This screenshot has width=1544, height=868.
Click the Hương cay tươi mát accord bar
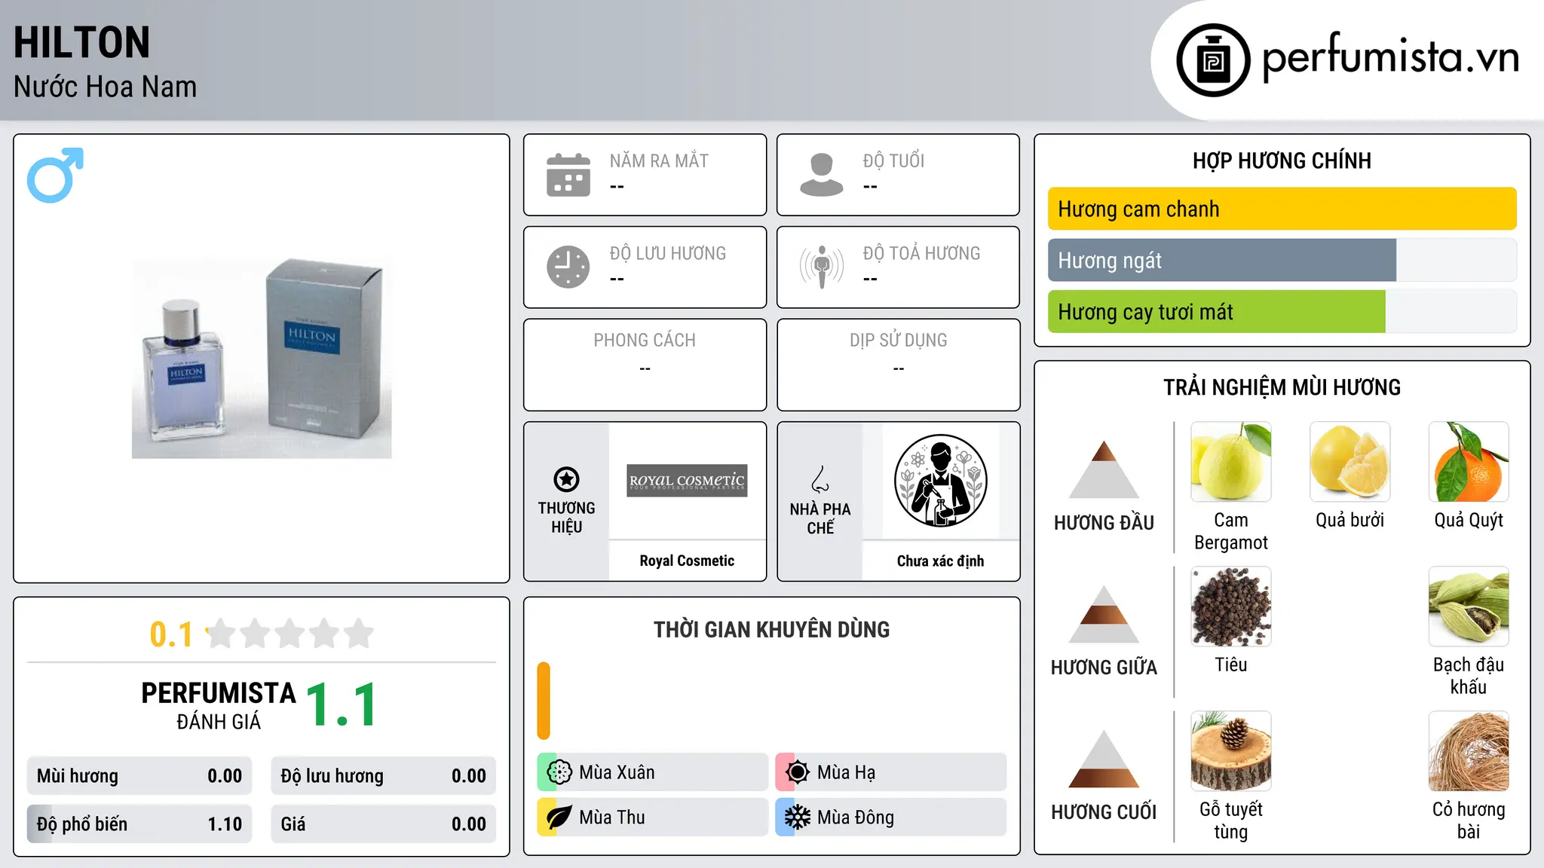point(1282,311)
